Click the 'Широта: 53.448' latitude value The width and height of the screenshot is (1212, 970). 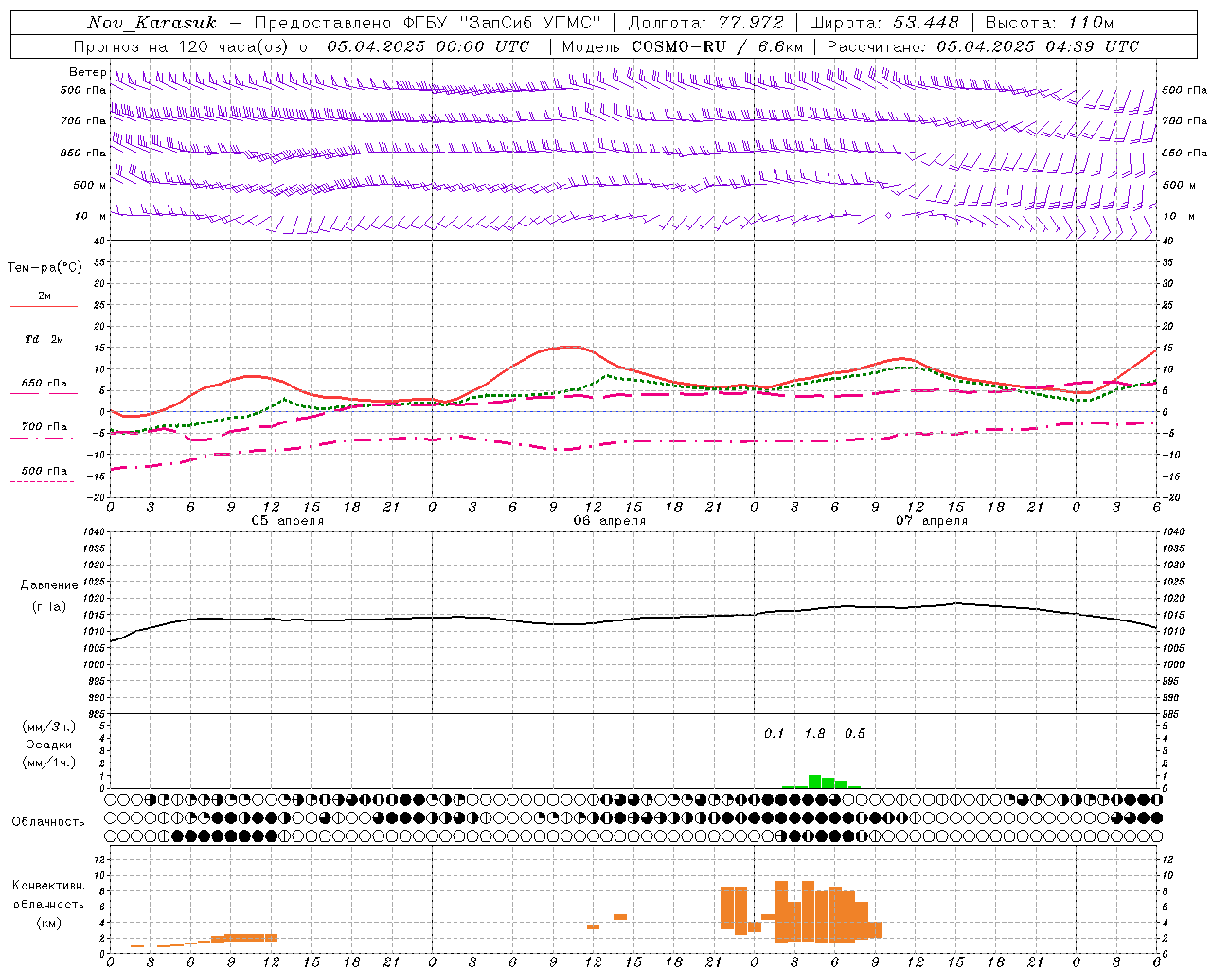pos(883,23)
